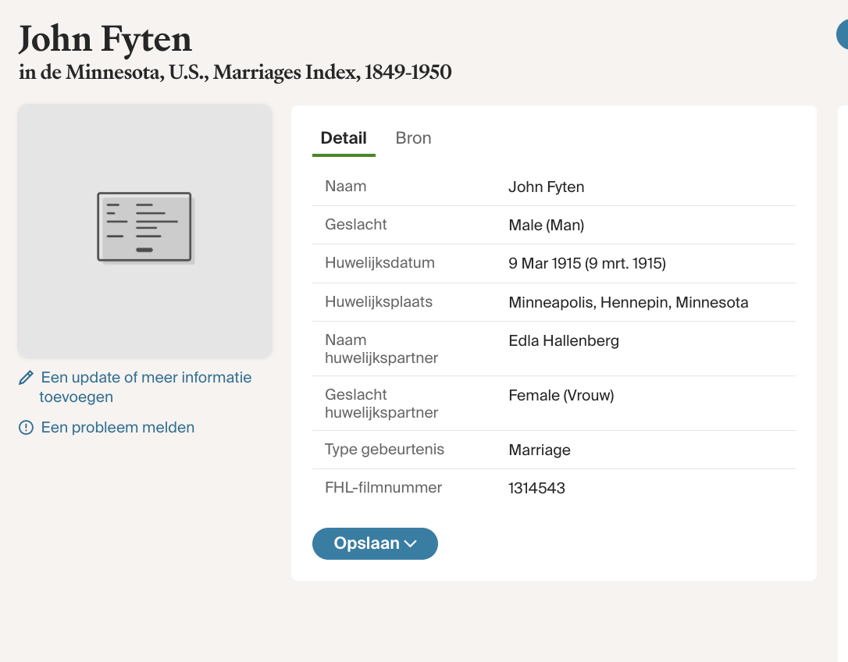Switch to the Bron tab
The image size is (848, 662).
pos(413,138)
